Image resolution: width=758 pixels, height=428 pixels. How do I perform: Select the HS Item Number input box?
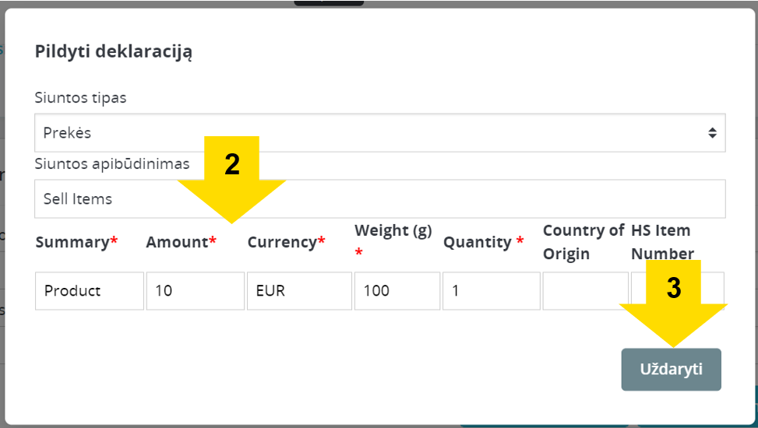677,291
